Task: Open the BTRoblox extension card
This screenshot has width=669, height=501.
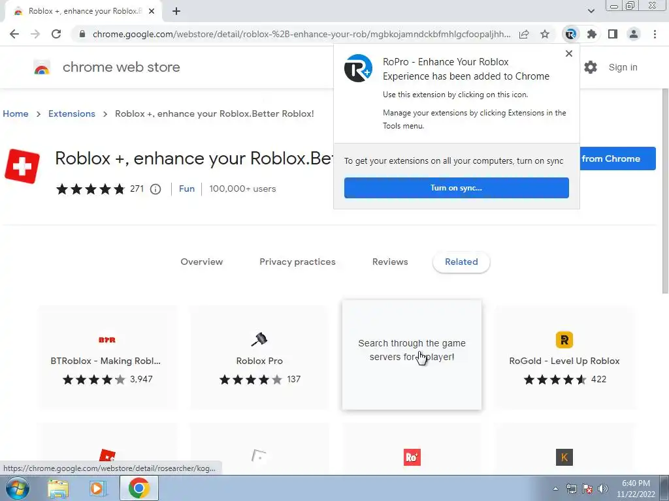Action: tap(107, 357)
